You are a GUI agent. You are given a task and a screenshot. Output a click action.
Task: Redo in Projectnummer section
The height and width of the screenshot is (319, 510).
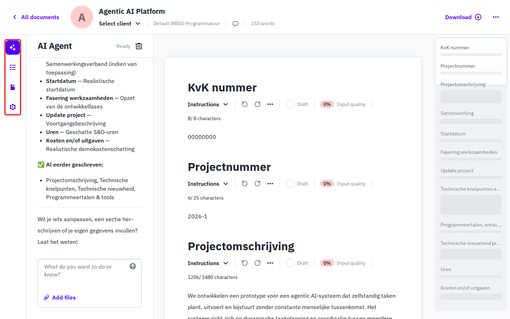click(257, 184)
